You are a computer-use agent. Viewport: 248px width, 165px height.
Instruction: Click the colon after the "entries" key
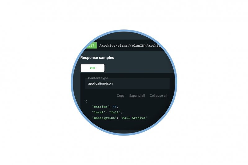[x=110, y=107]
